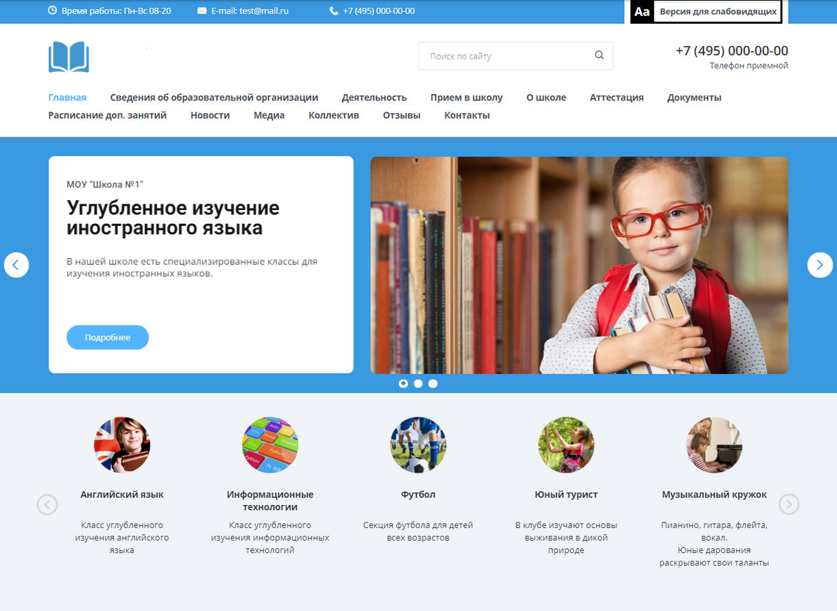Click the search magnifier icon
Viewport: 837px width, 611px height.
[x=599, y=56]
